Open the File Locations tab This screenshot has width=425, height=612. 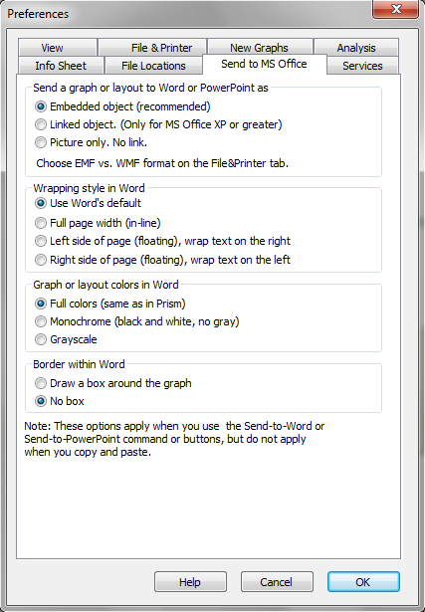tap(153, 66)
